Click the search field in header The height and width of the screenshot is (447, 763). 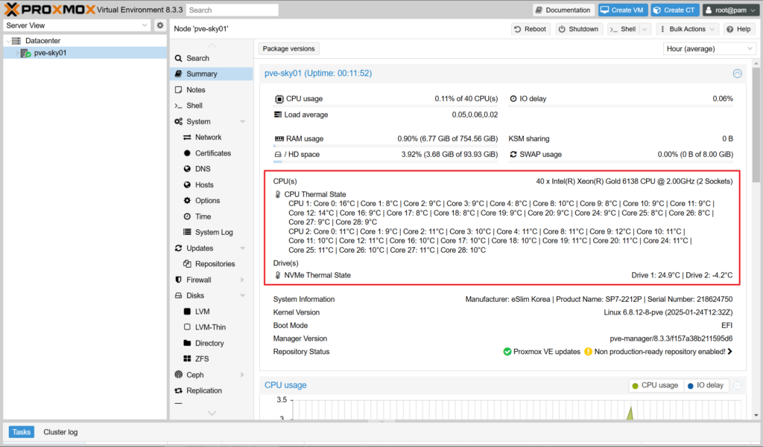click(x=232, y=10)
